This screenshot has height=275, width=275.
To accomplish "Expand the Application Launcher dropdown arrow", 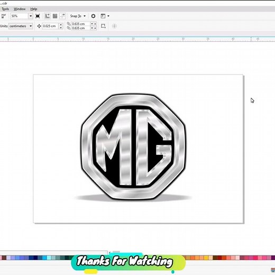I will pos(108,16).
